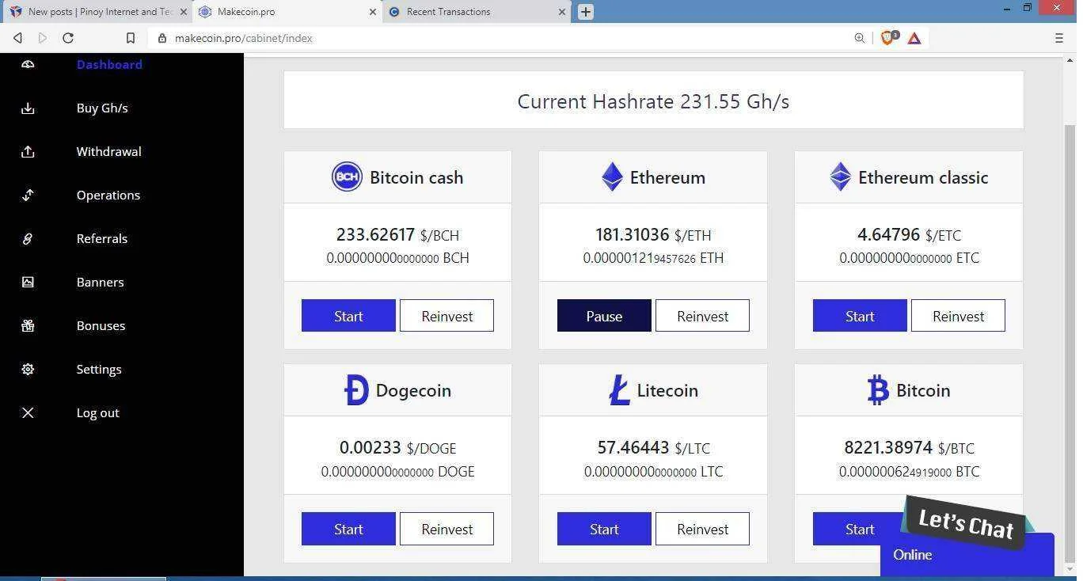
Task: Reinvest Litecoin earnings
Action: (x=702, y=529)
